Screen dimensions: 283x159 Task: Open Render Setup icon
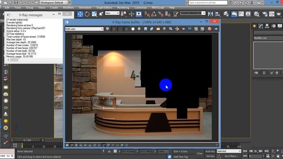(265, 14)
